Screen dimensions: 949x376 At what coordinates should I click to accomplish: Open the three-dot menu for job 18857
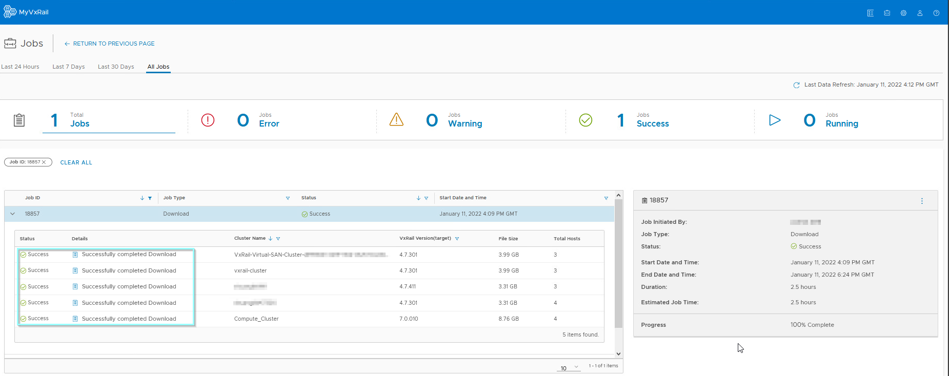922,201
